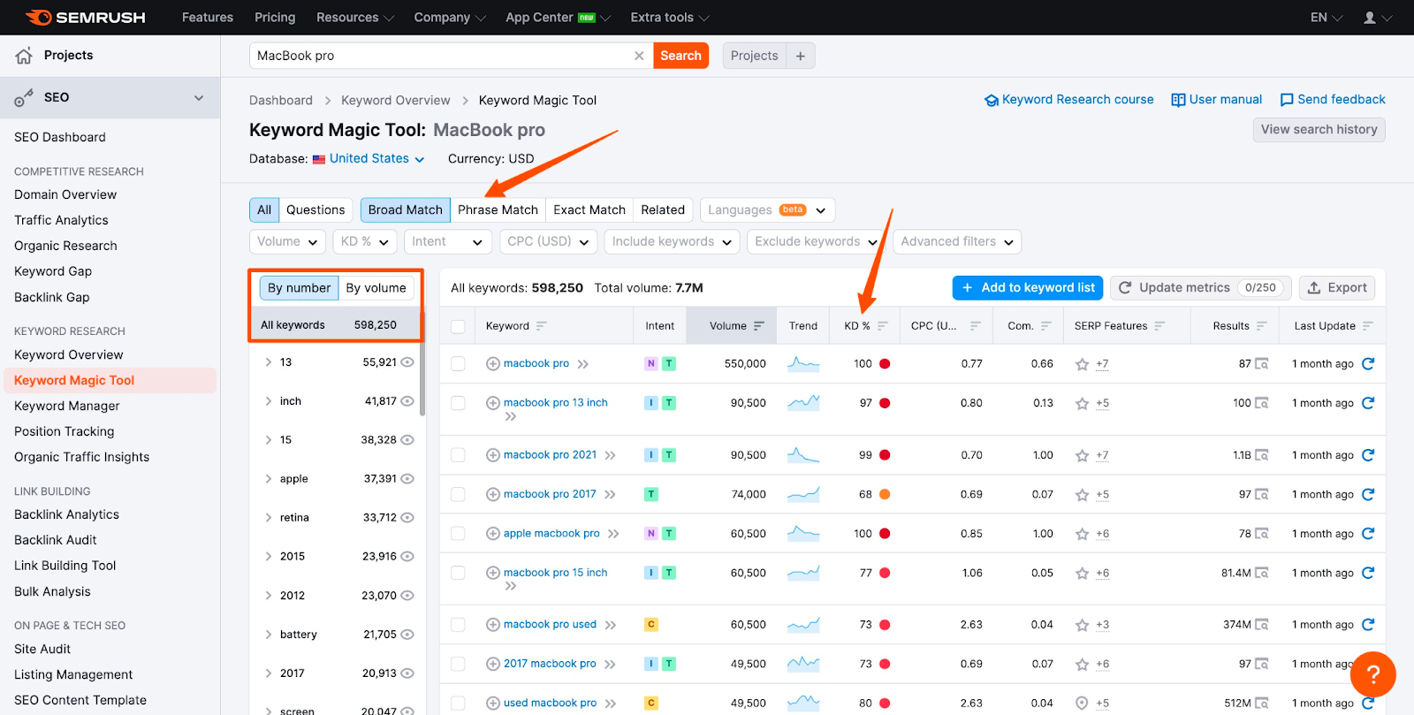The width and height of the screenshot is (1414, 715).
Task: Sort by the Keyword column sort icon
Action: (542, 326)
